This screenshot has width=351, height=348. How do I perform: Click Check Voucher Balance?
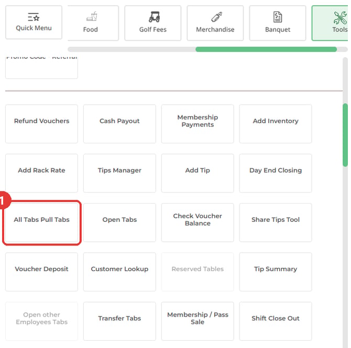click(x=198, y=222)
